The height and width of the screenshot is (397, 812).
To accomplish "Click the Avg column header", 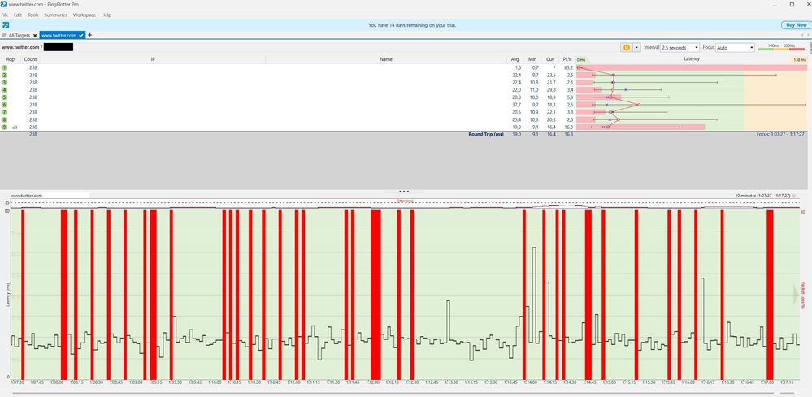I will (x=515, y=59).
